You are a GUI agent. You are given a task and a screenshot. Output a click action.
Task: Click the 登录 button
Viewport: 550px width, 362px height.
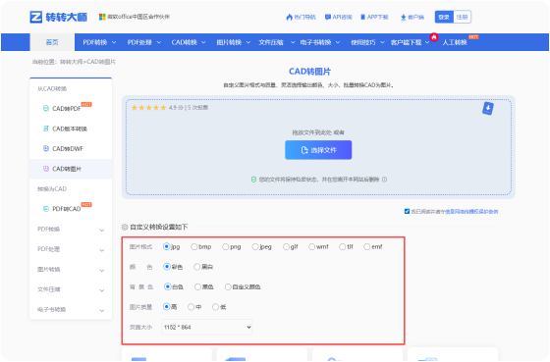click(444, 17)
